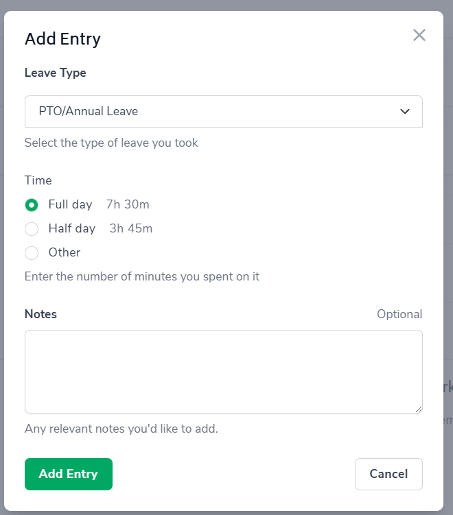Select the Full day radio button
This screenshot has width=453, height=515.
tap(32, 205)
